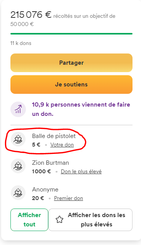141x245 pixels.
Task: Select donor name Balle de pistolet
Action: point(54,136)
